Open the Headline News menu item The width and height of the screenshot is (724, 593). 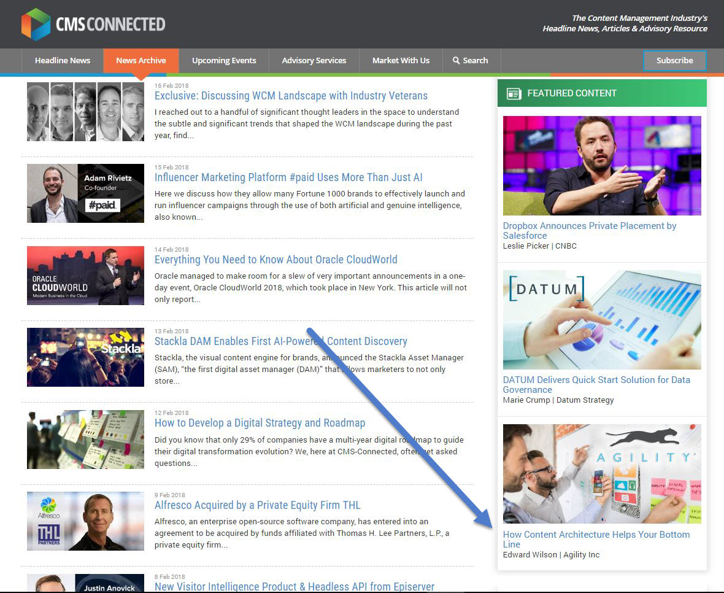tap(63, 60)
